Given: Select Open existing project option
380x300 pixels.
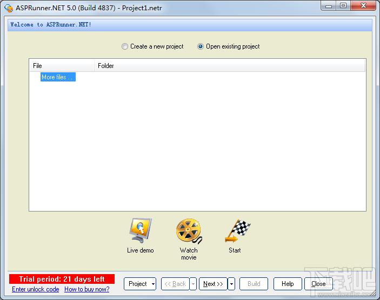Looking at the screenshot, I should pos(228,46).
